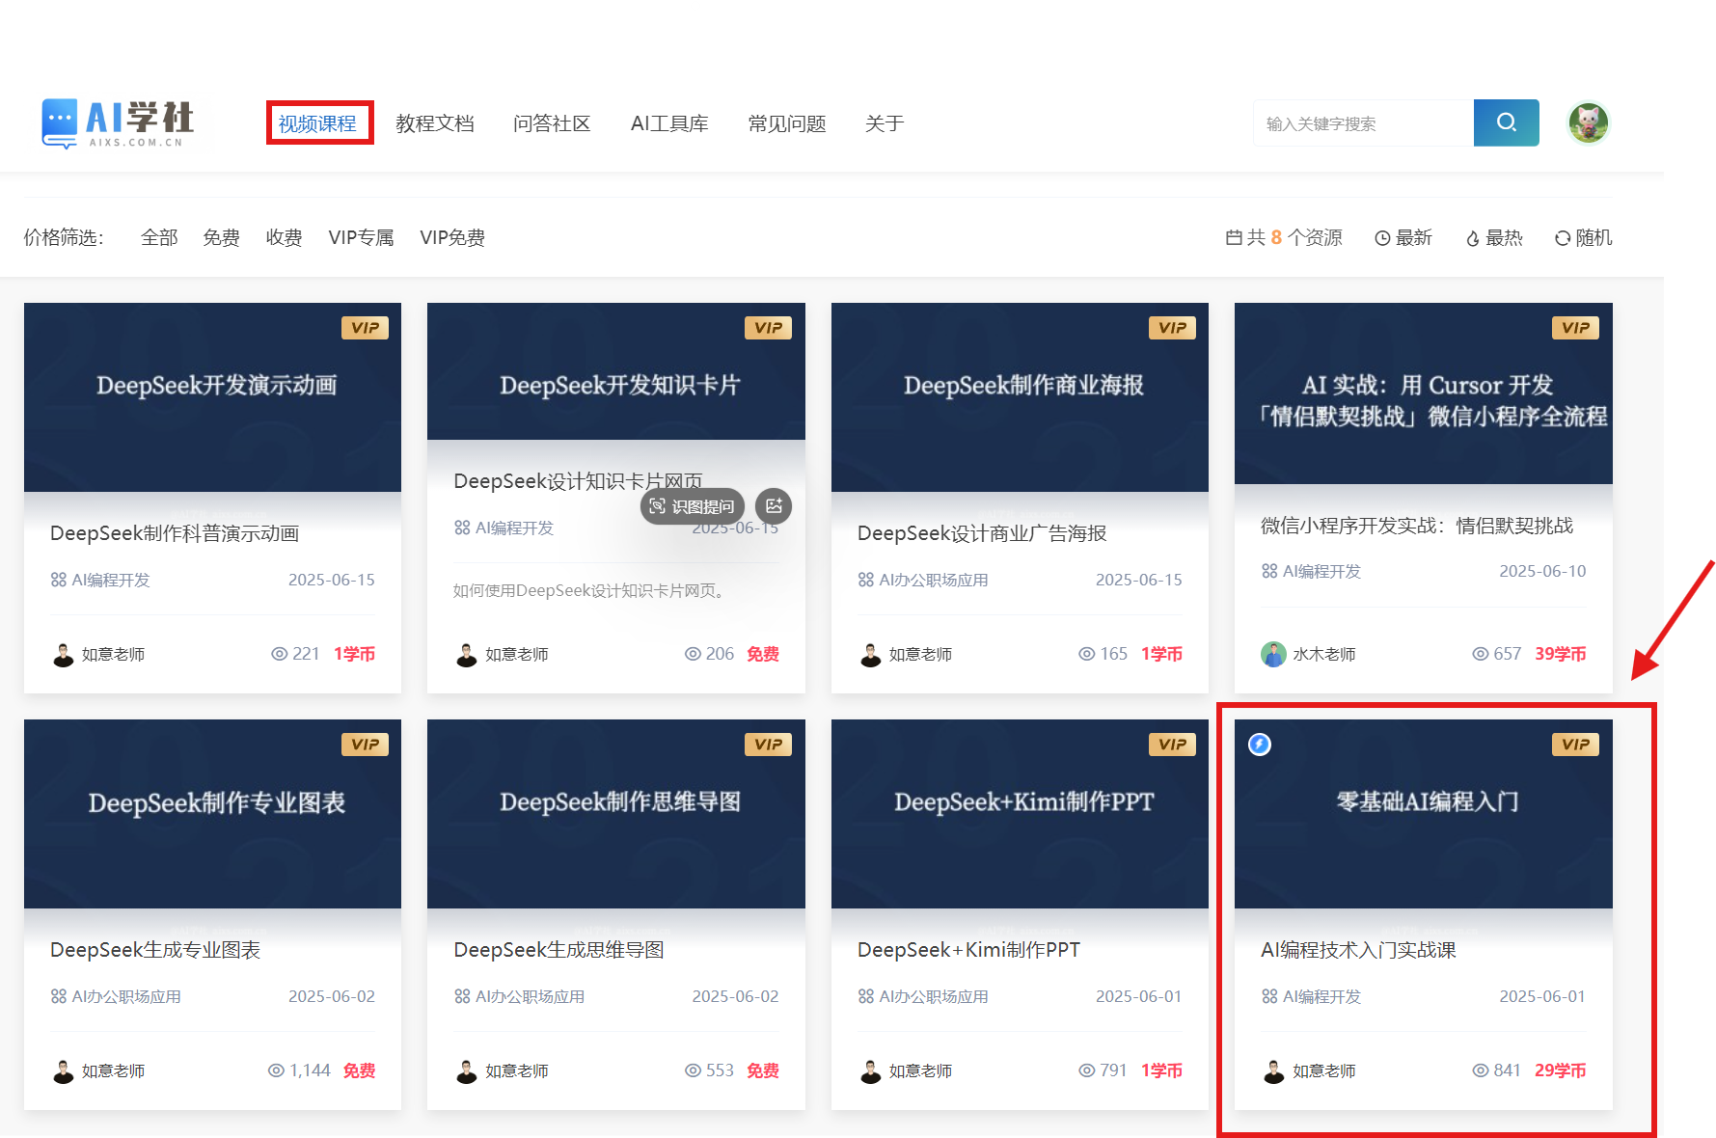Screen dimensions: 1716x1138
Task: Click VIP badge on DeepSeek制作商业海报 card
Action: (1172, 328)
